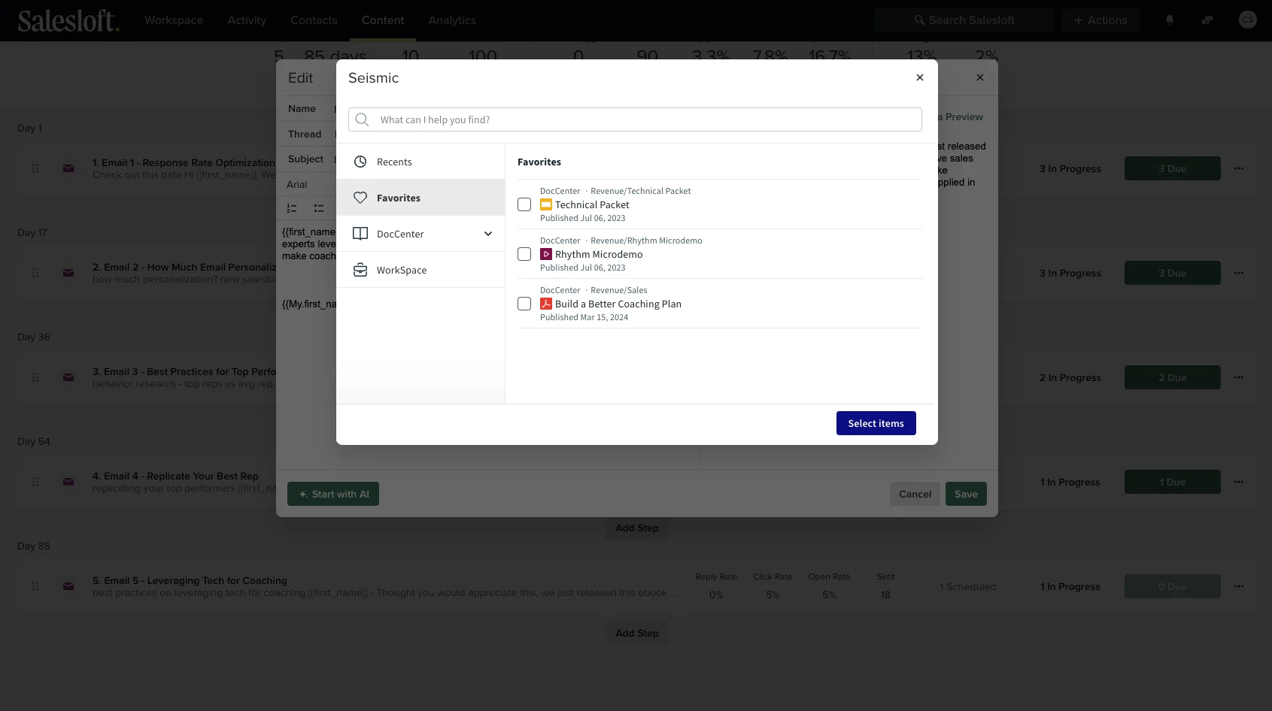Expand the DocCenter chevron
This screenshot has height=711, width=1272.
(488, 234)
